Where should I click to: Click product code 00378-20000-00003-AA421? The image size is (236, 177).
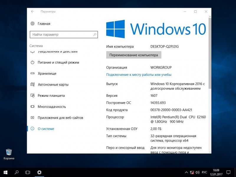(171, 110)
